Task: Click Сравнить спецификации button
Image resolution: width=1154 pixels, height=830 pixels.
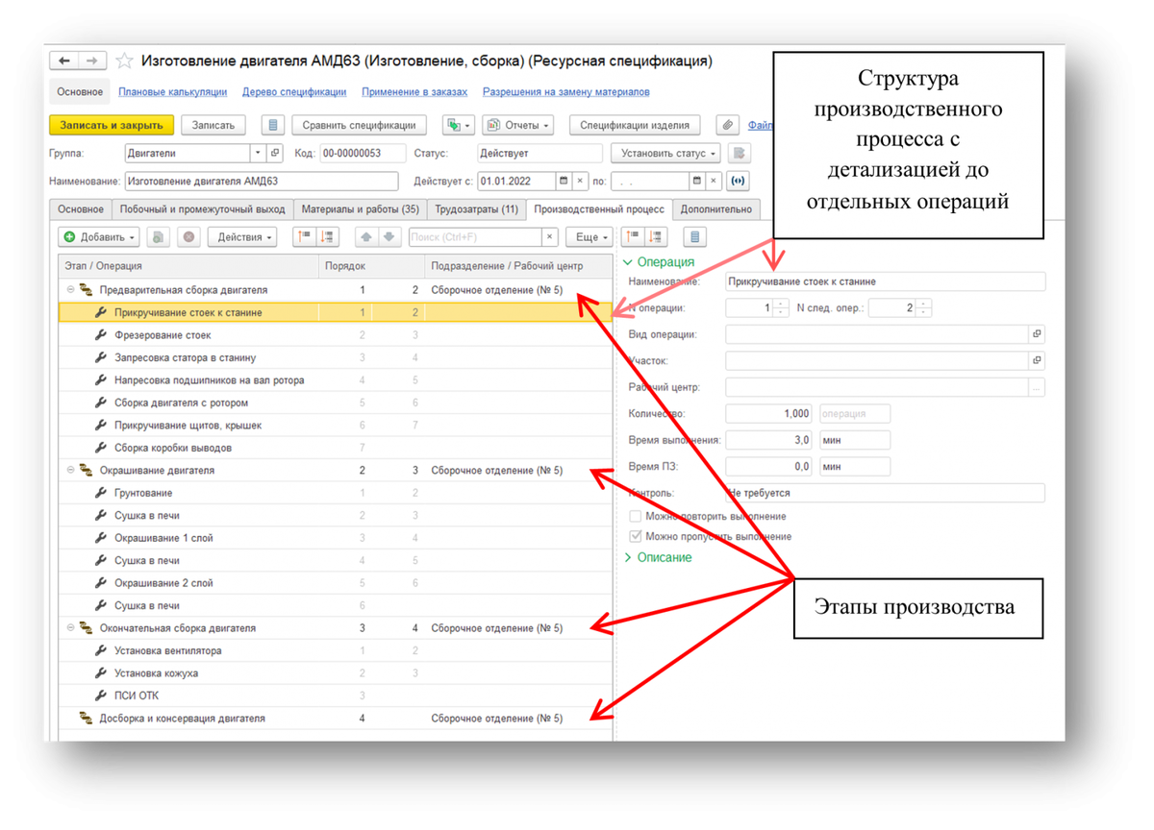Action: tap(359, 125)
